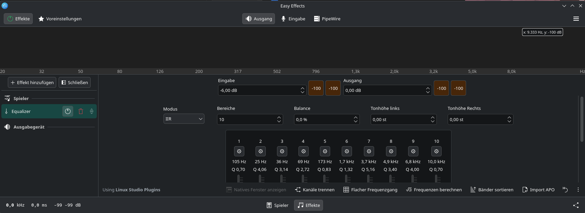Image resolution: width=585 pixels, height=213 pixels.
Task: Decrease Tonhöhe Rechts value
Action: click(x=509, y=121)
